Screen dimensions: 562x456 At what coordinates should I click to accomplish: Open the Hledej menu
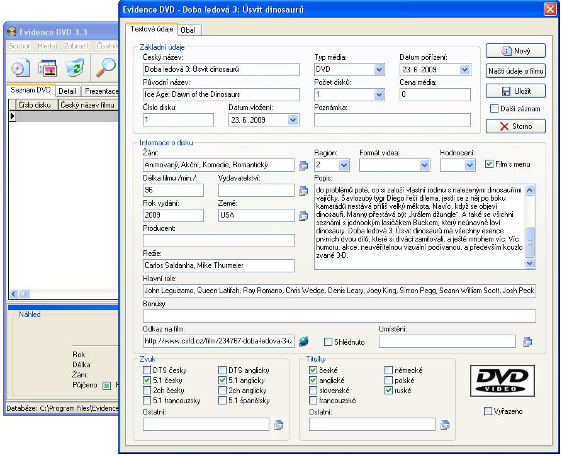click(47, 46)
